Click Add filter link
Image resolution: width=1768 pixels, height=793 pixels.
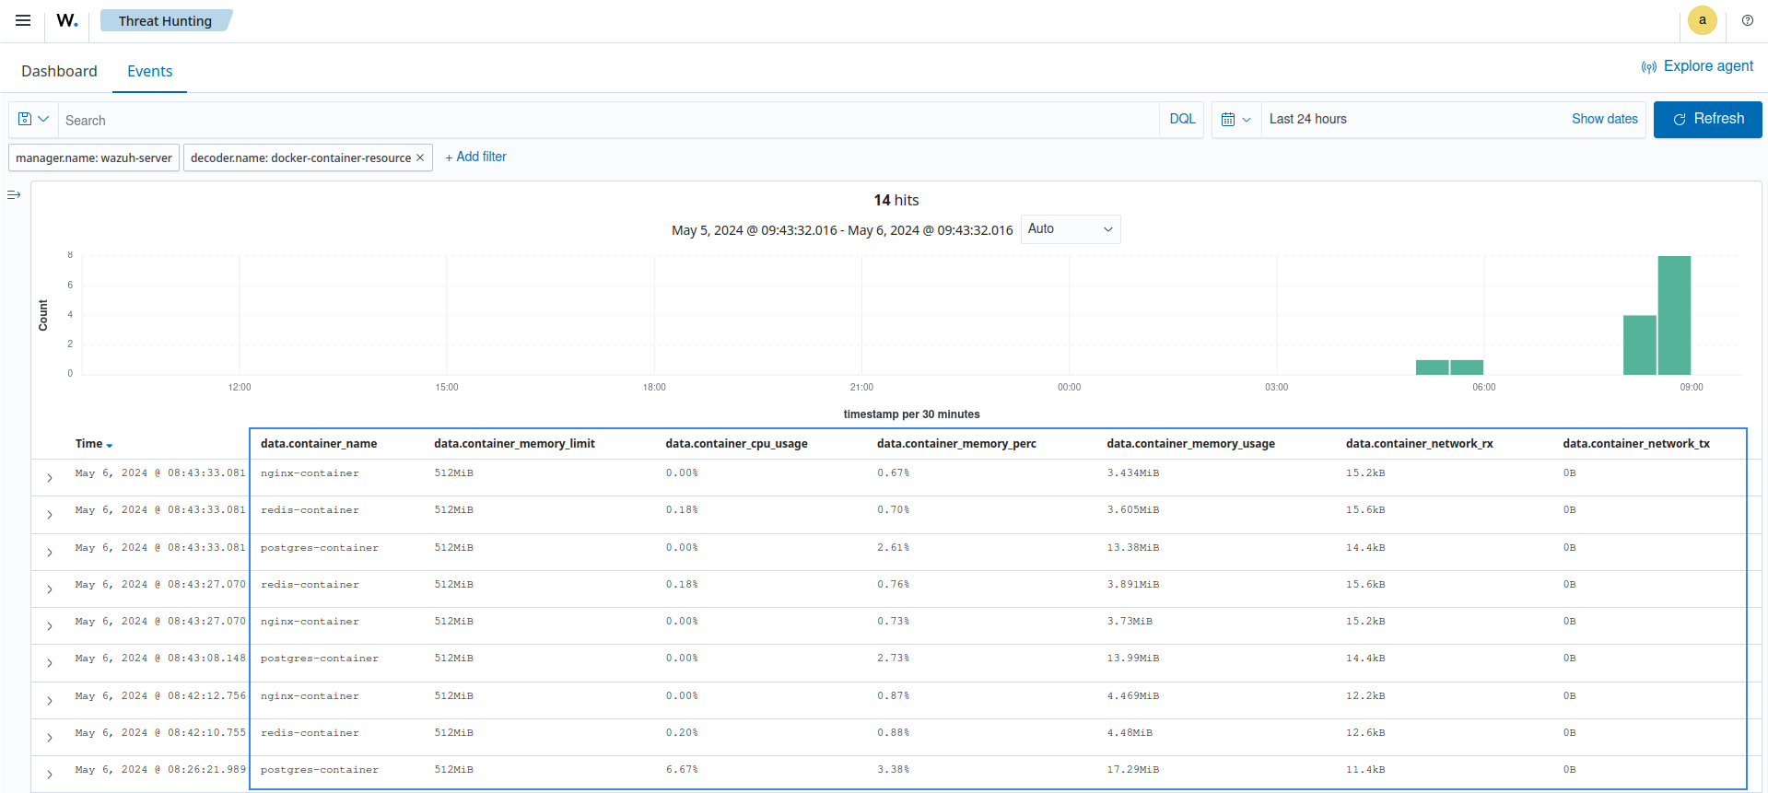click(475, 157)
